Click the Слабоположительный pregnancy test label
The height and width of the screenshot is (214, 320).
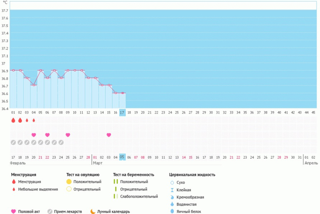(139, 196)
